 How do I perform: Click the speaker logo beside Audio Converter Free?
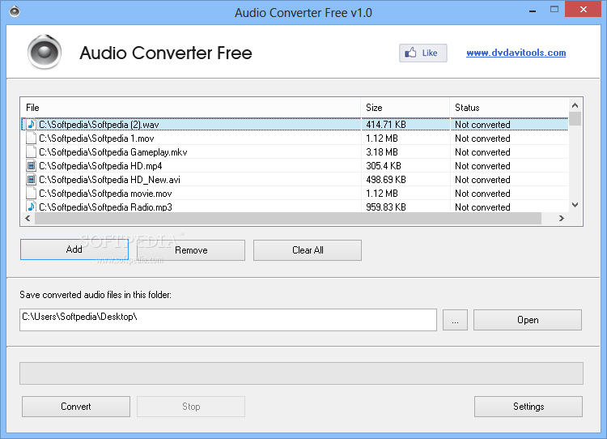tap(45, 52)
